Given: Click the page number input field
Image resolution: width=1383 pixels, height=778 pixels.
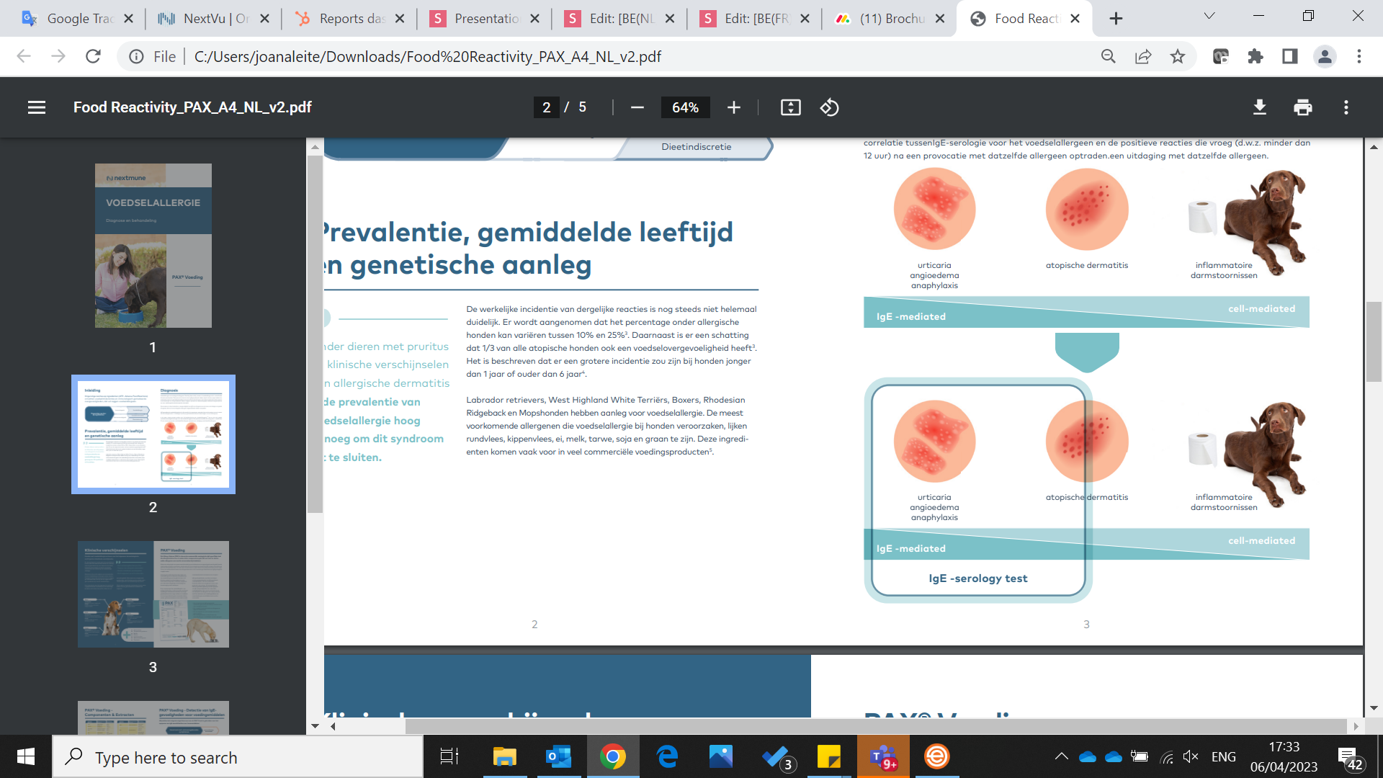Looking at the screenshot, I should 546,107.
